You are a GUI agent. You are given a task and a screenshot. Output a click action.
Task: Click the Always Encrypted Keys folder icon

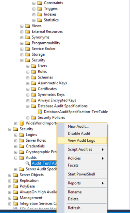33,100
